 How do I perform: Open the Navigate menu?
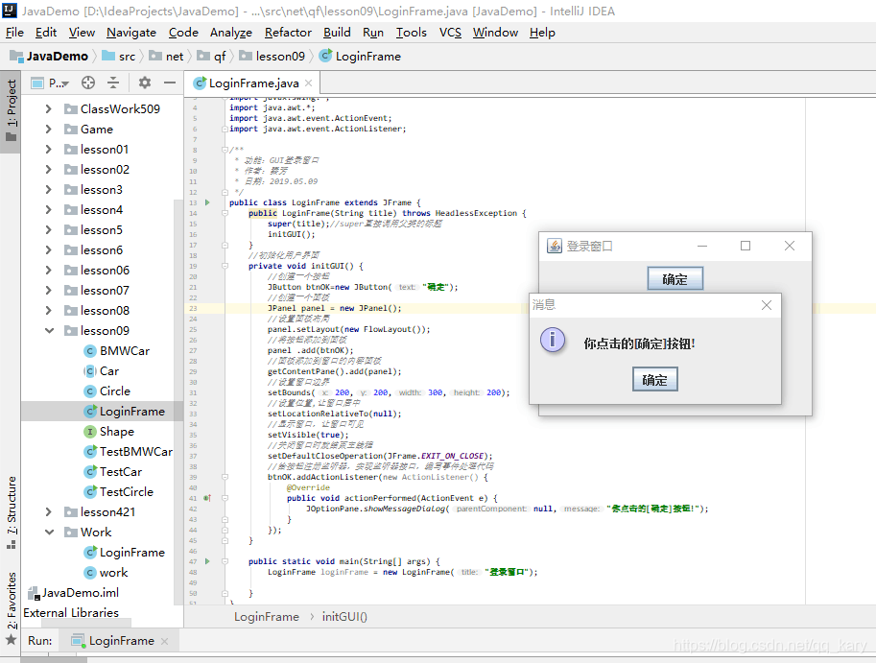[x=131, y=33]
